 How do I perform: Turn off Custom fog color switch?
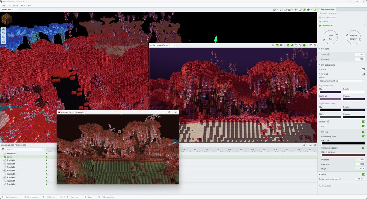(363, 137)
